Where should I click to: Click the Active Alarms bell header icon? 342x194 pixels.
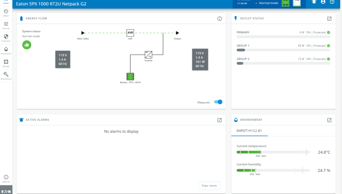(21, 120)
